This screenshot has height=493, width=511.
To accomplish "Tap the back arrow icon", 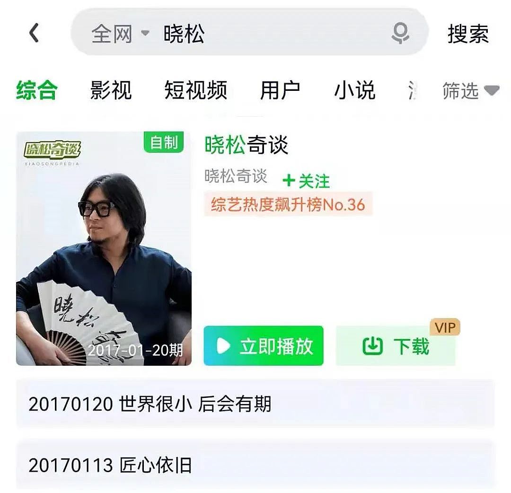I will pos(34,33).
